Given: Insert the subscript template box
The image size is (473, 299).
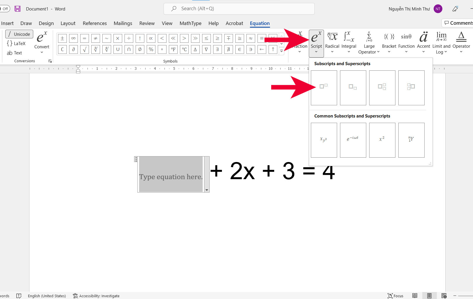Looking at the screenshot, I should [x=353, y=88].
